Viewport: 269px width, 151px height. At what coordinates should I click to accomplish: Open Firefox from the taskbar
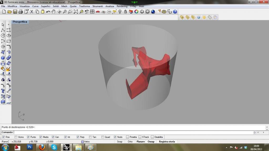pyautogui.click(x=42, y=147)
